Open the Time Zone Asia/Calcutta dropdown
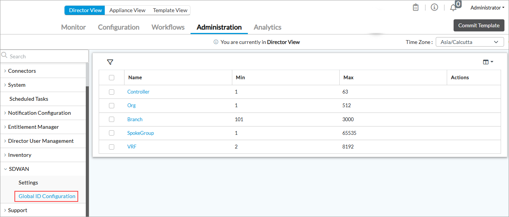509x217 pixels. [470, 42]
